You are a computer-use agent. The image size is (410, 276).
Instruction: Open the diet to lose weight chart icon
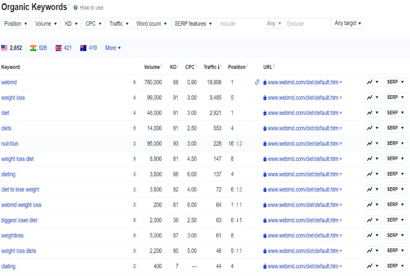point(373,189)
